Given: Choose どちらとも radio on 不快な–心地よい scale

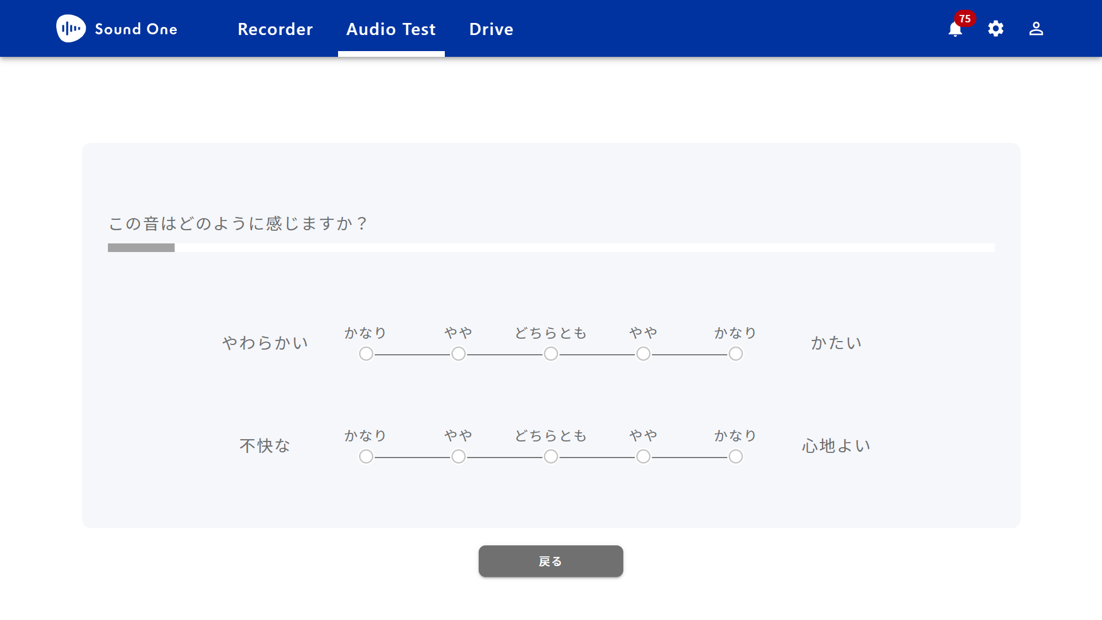Looking at the screenshot, I should pyautogui.click(x=551, y=457).
